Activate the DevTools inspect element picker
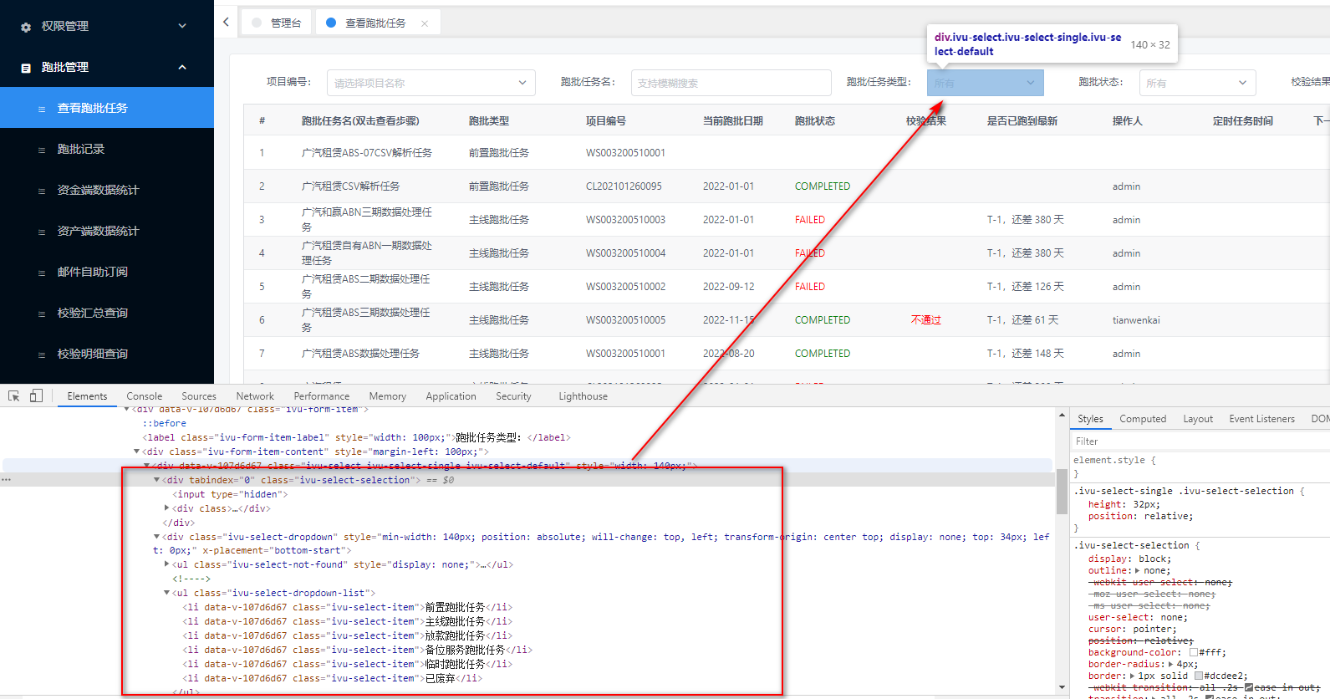Screen dimensions: 1330x699 pyautogui.click(x=14, y=396)
